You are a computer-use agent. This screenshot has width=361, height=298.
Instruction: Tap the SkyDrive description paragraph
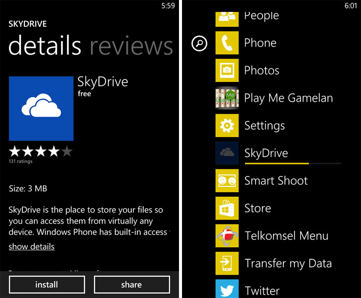point(90,221)
